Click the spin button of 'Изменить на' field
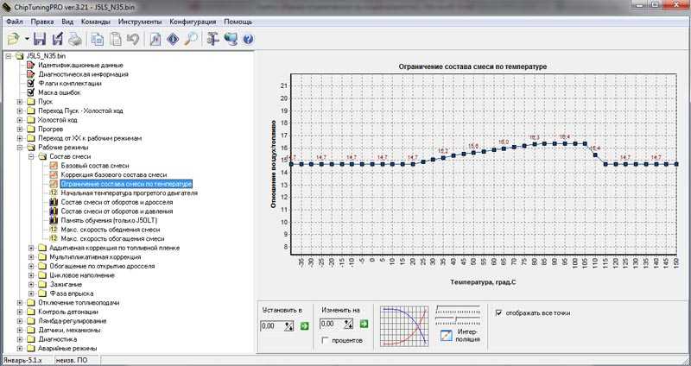Screen dimensions: 691x366 point(348,325)
